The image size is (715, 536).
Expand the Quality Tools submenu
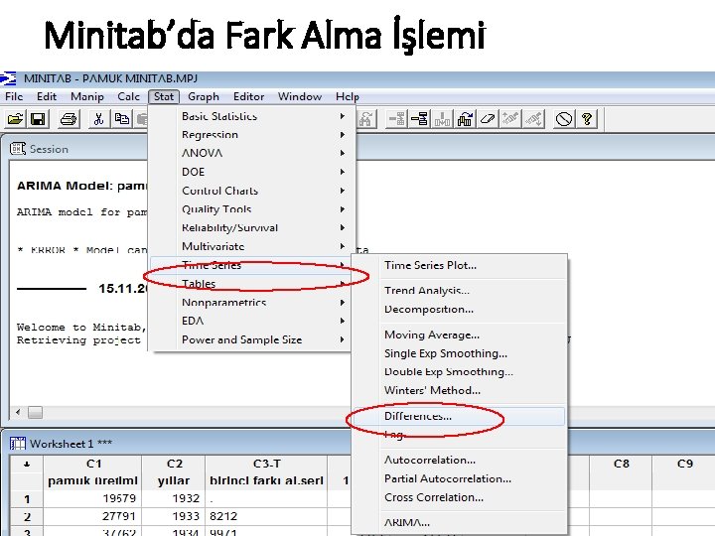[252, 209]
